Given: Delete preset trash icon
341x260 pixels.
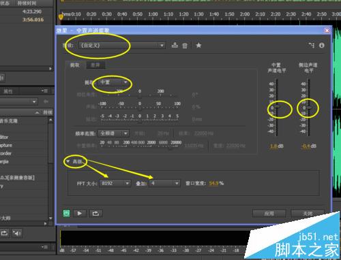Looking at the screenshot, I should coord(185,46).
